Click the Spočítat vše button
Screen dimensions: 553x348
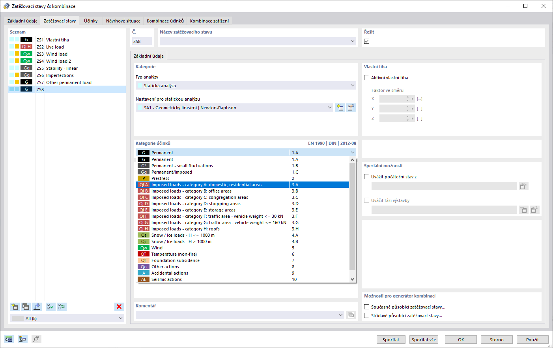tap(424, 339)
